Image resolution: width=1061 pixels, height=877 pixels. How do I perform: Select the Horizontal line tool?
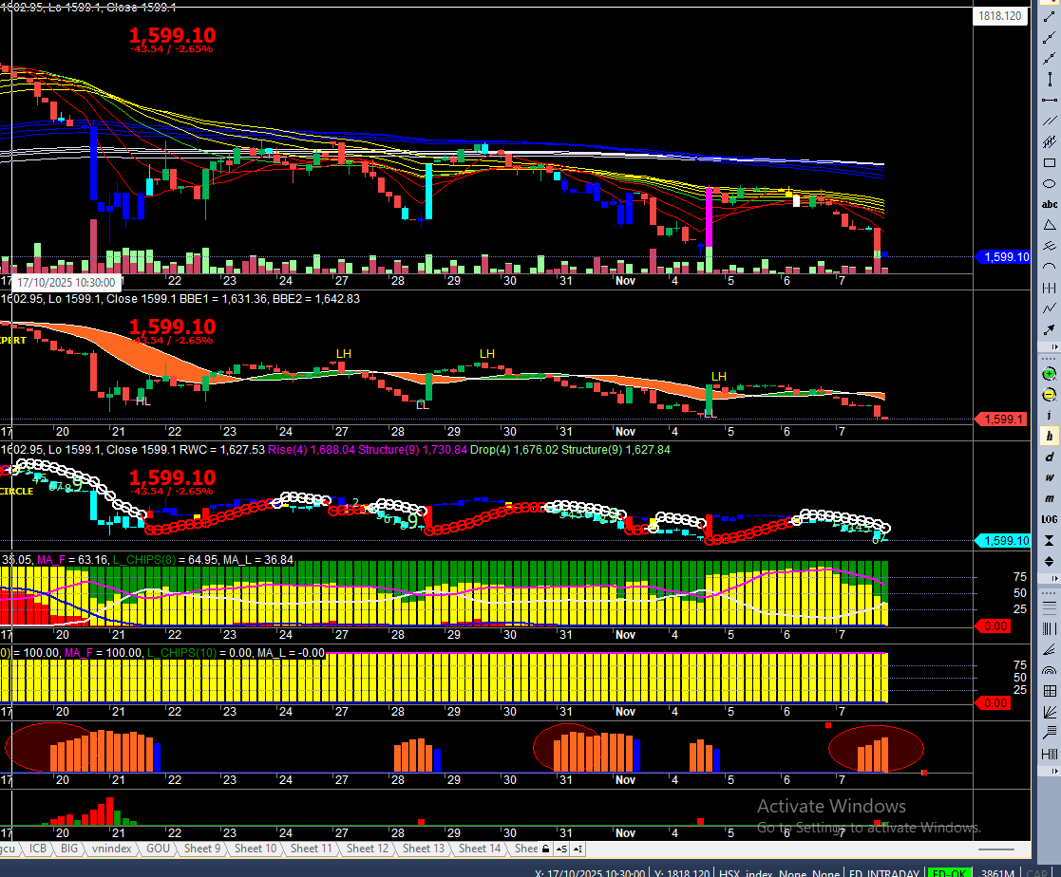pyautogui.click(x=1050, y=100)
